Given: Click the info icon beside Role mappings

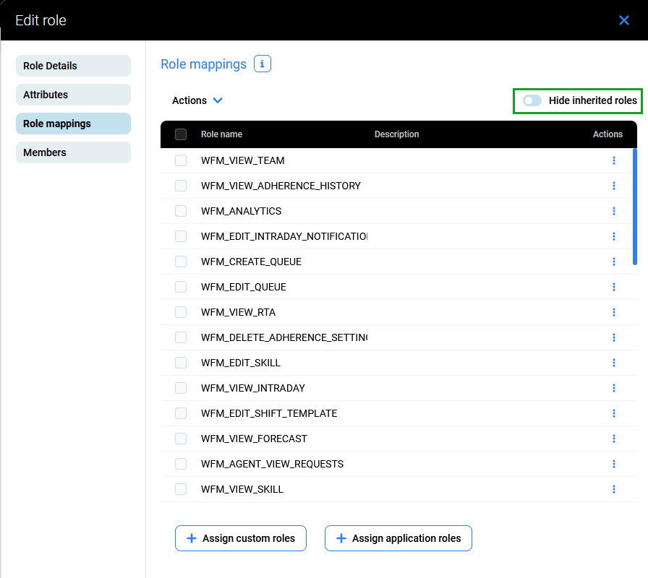Looking at the screenshot, I should tap(263, 64).
